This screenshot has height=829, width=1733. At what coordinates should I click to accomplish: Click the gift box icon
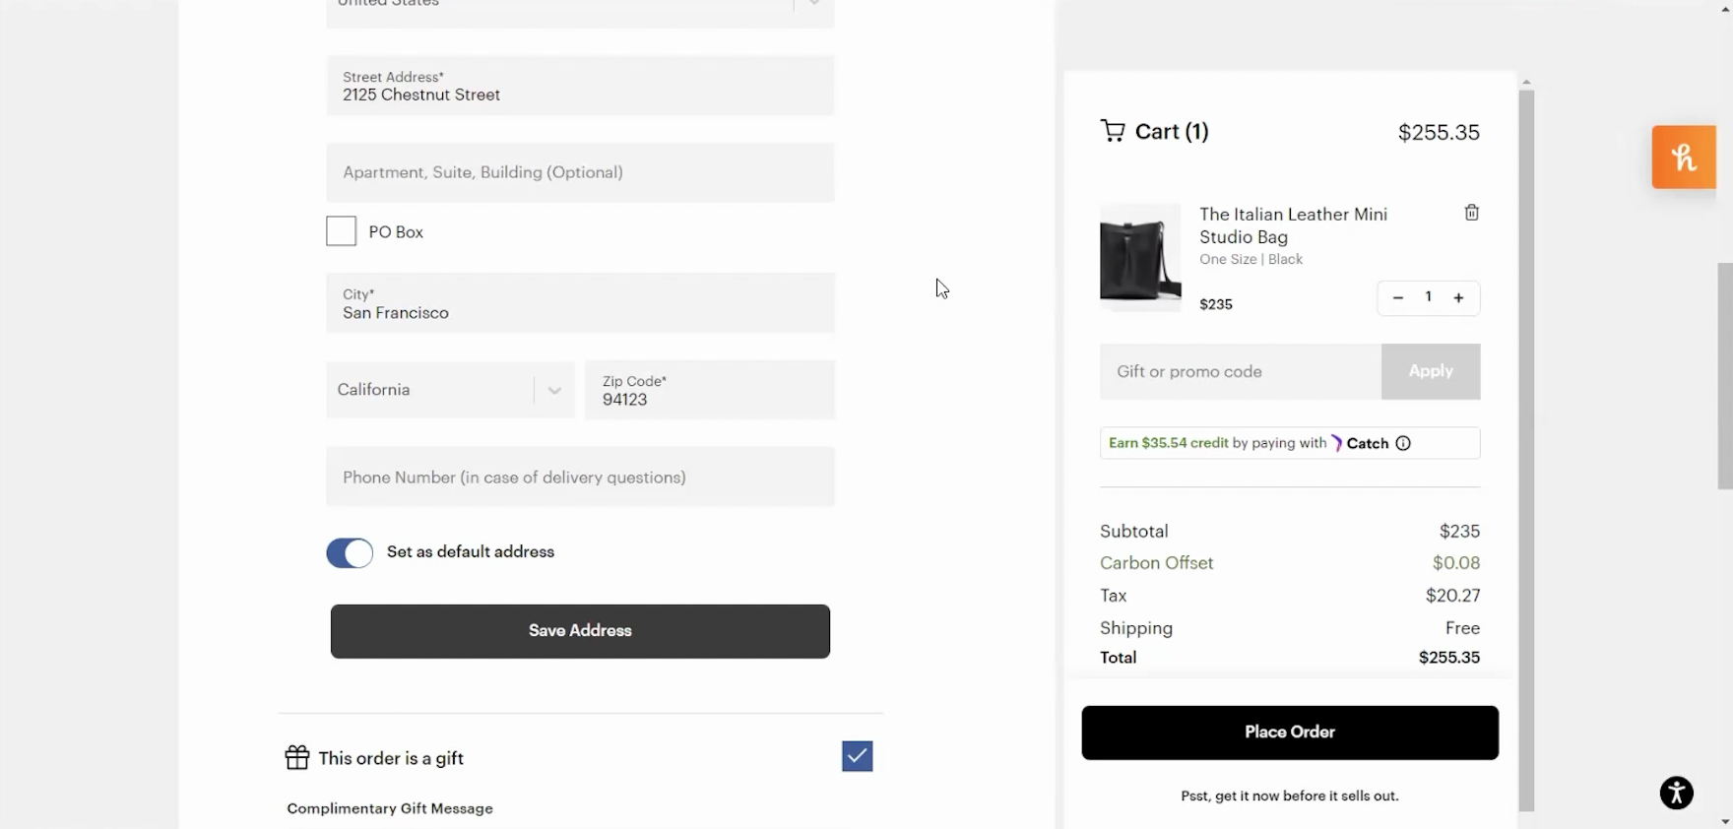(296, 757)
